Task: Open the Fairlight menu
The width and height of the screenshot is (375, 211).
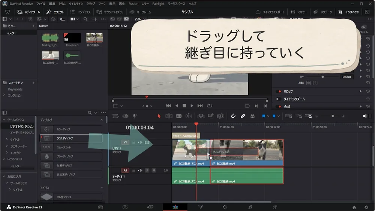Action: [x=158, y=4]
